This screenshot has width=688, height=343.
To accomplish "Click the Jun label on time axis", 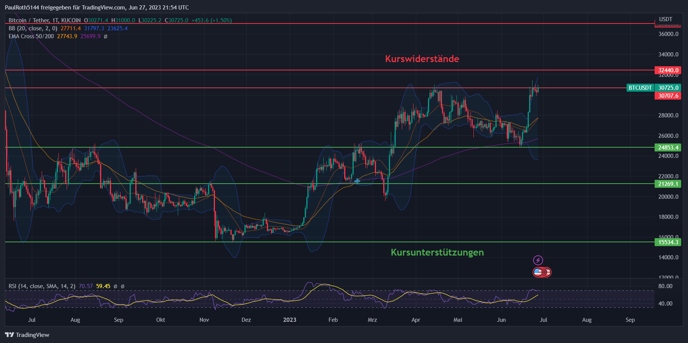I will [502, 320].
